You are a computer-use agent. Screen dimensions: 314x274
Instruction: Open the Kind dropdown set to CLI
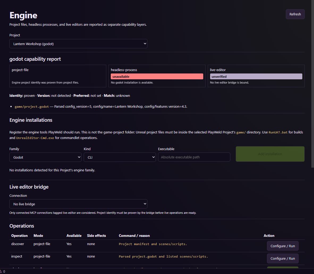pos(120,157)
